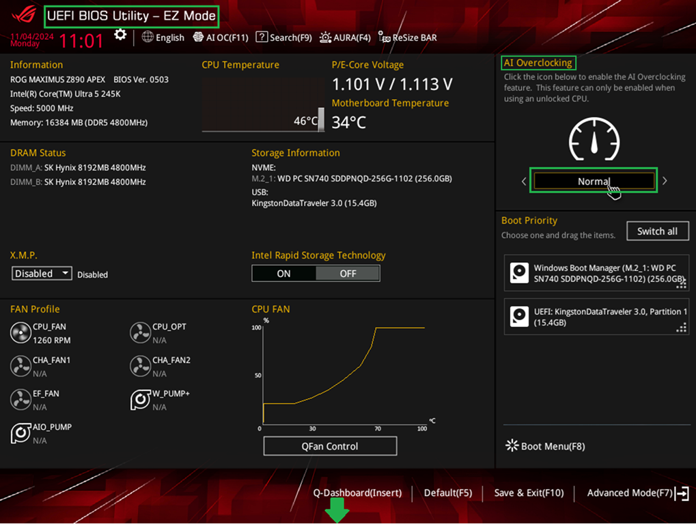The height and width of the screenshot is (524, 696).
Task: Select the UEFI KingstonDataTraveler boot entry
Action: [596, 317]
